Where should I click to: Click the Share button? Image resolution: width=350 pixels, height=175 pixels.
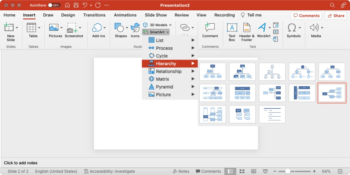coord(336,16)
